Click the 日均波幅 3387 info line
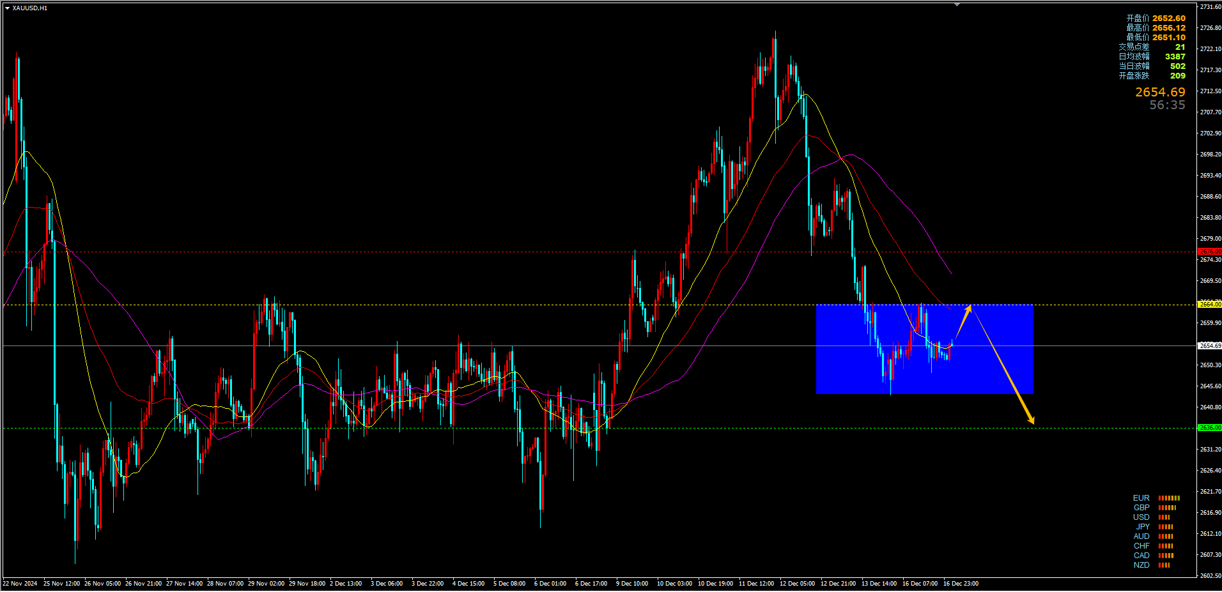 pyautogui.click(x=1152, y=57)
